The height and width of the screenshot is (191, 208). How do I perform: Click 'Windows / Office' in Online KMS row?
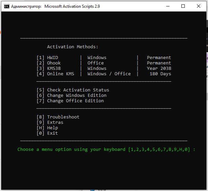tap(109, 74)
